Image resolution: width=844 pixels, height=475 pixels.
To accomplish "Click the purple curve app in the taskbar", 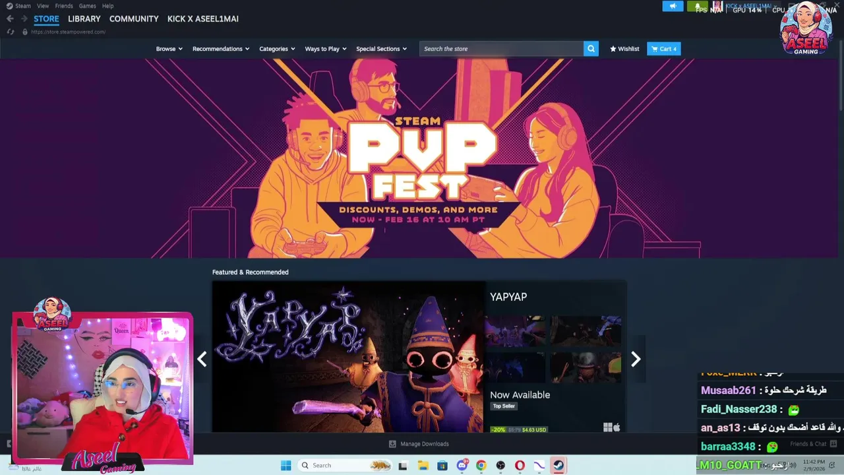I will (539, 466).
